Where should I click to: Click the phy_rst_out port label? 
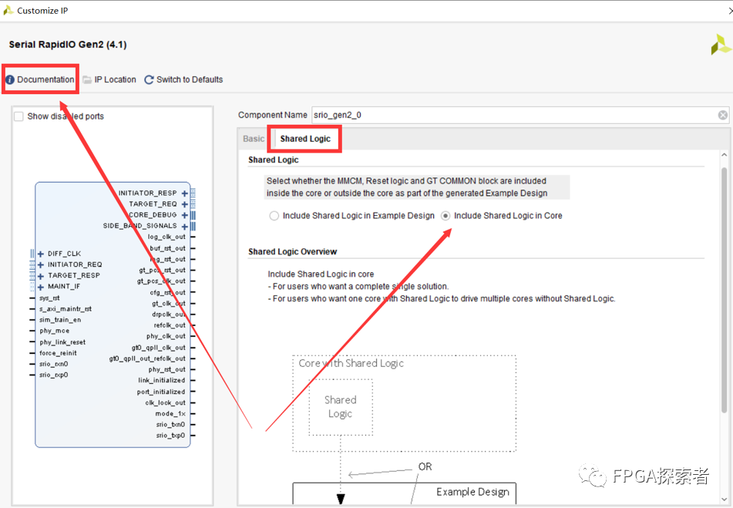pos(167,370)
